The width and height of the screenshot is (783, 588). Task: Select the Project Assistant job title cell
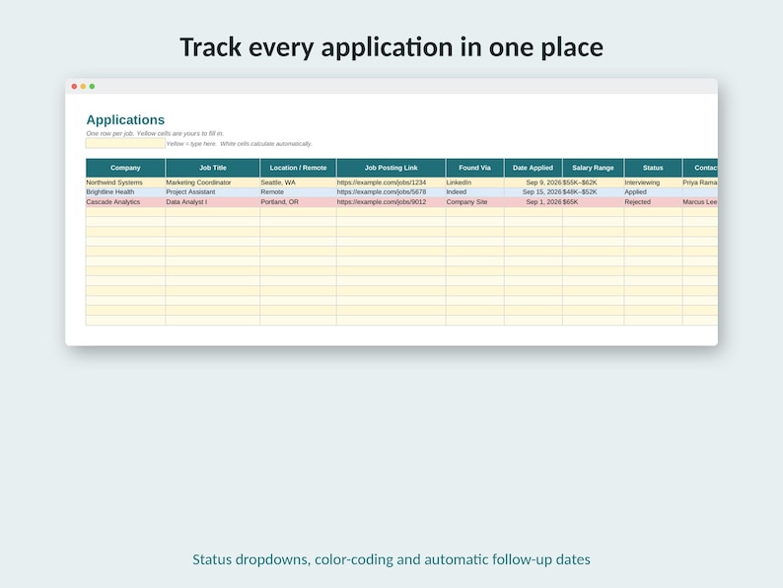pos(213,191)
